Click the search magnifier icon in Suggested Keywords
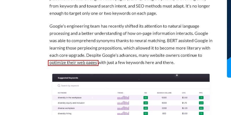231x115 pixels. click(x=59, y=86)
